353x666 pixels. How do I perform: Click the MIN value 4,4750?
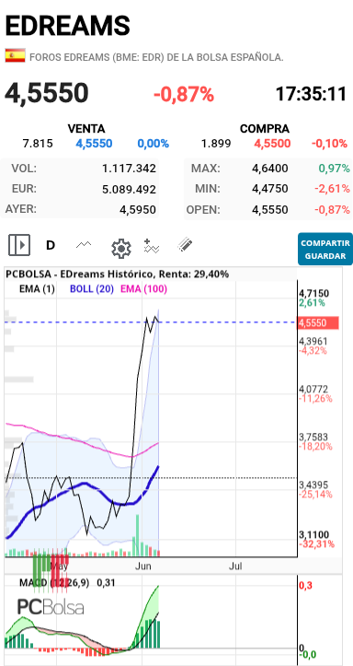[x=270, y=189]
